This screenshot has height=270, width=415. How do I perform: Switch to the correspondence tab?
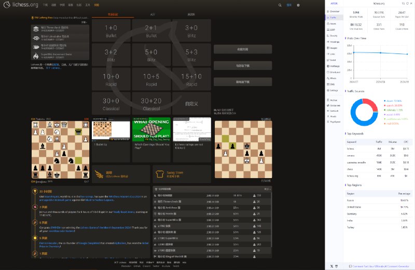[x=191, y=15]
